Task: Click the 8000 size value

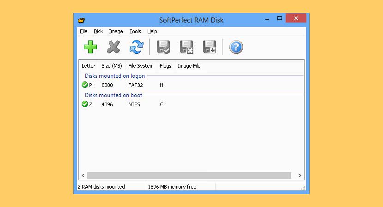Action: (x=107, y=85)
